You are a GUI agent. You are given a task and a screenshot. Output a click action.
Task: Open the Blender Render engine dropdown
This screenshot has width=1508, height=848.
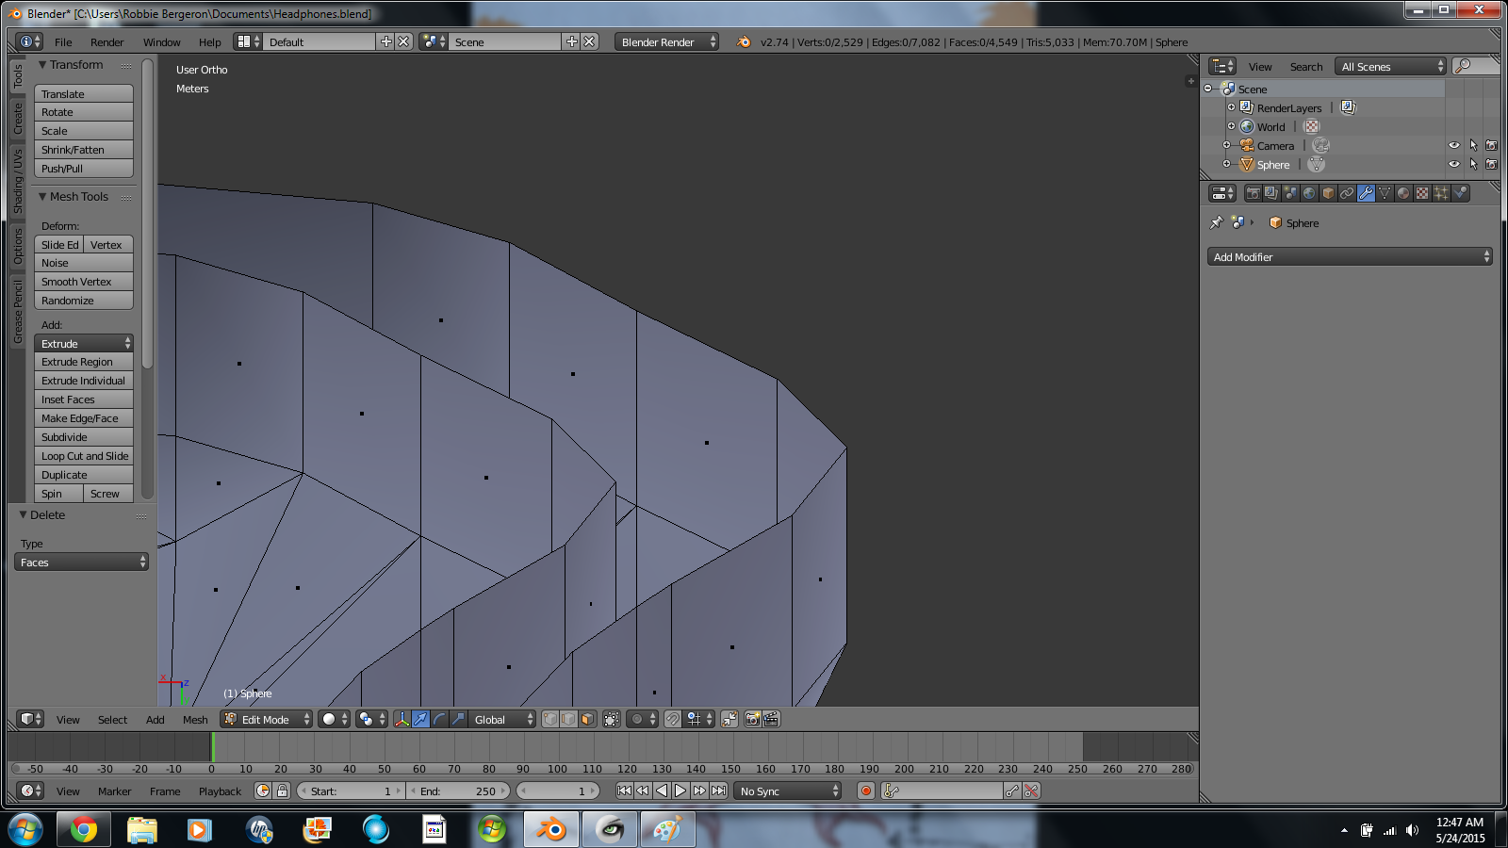(x=666, y=41)
